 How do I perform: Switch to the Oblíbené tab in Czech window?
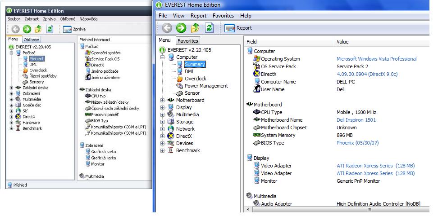(x=31, y=40)
